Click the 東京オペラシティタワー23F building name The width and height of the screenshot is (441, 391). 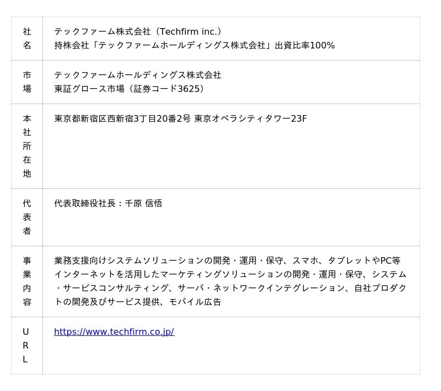tap(250, 118)
